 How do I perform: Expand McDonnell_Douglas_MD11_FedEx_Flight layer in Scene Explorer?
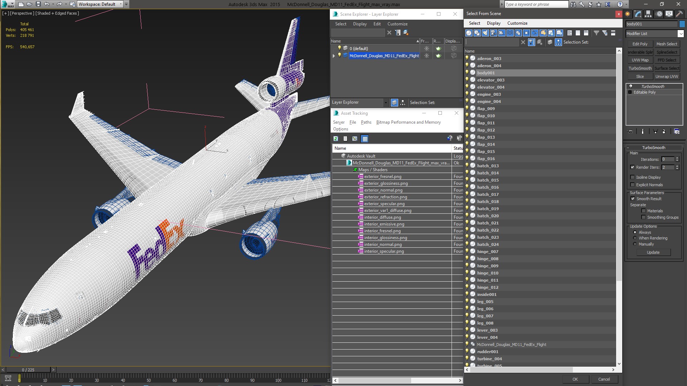334,56
